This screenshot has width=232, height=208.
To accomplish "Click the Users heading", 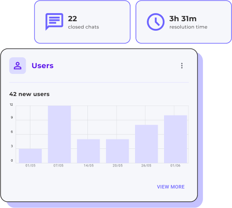I will (43, 65).
